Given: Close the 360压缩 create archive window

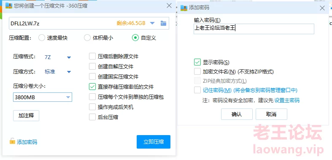Looking at the screenshot, I should (x=169, y=6).
